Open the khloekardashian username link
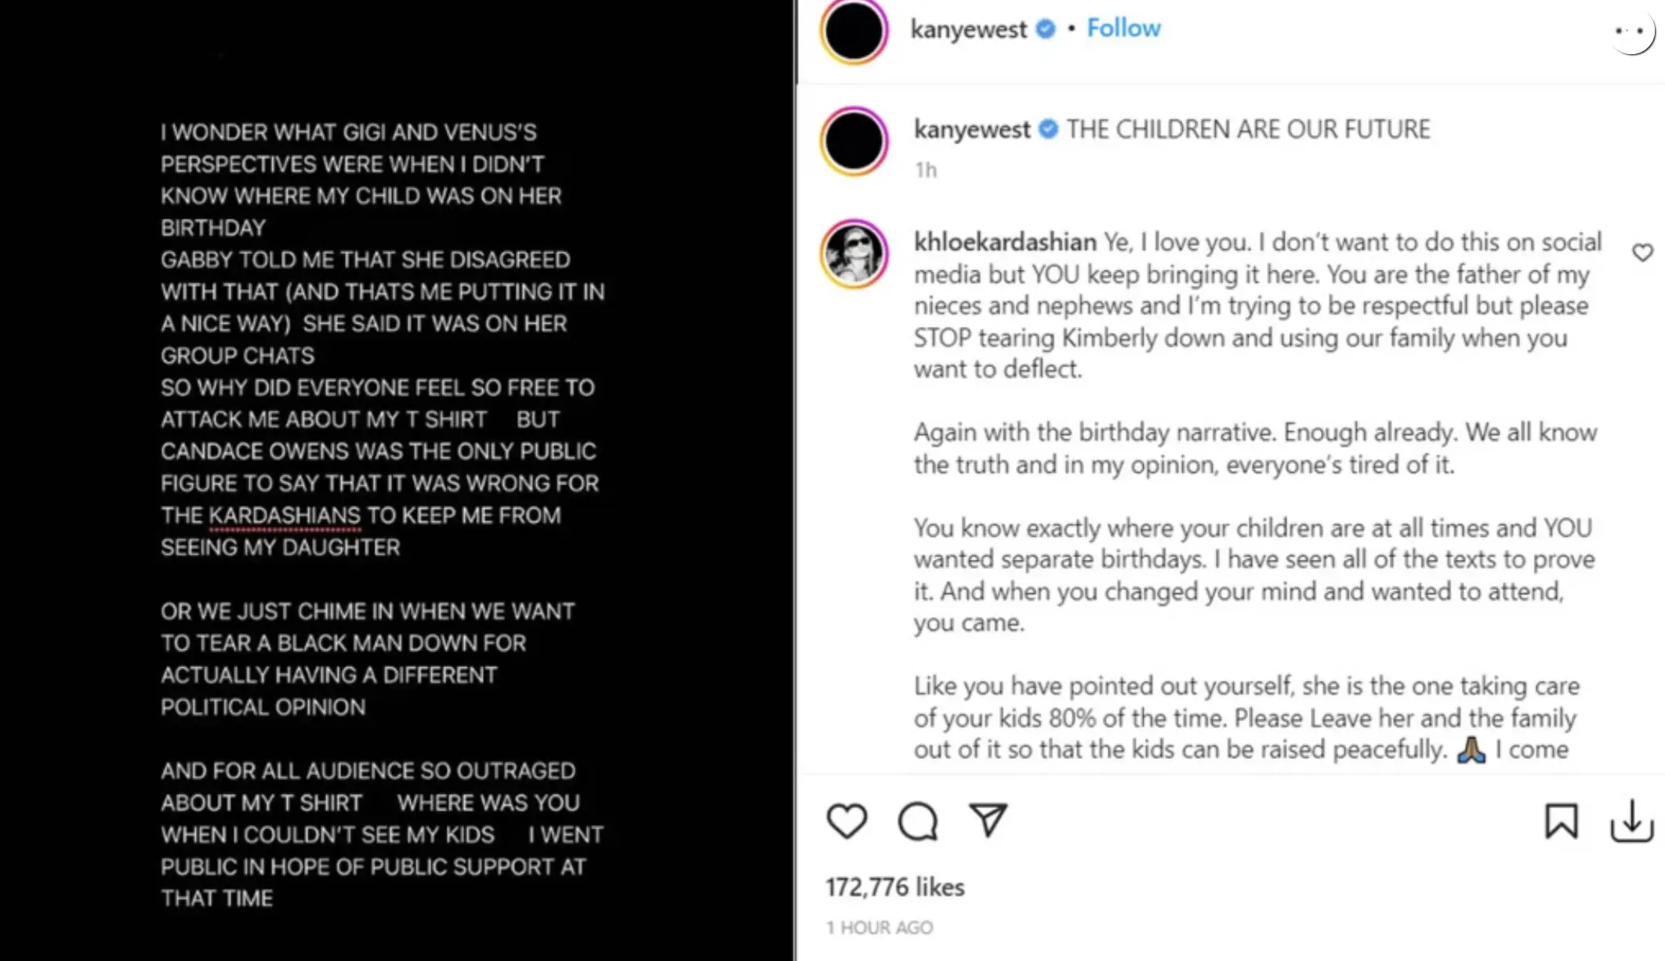This screenshot has height=961, width=1665. tap(1005, 242)
